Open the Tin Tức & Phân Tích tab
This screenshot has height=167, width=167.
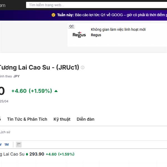(x=27, y=119)
